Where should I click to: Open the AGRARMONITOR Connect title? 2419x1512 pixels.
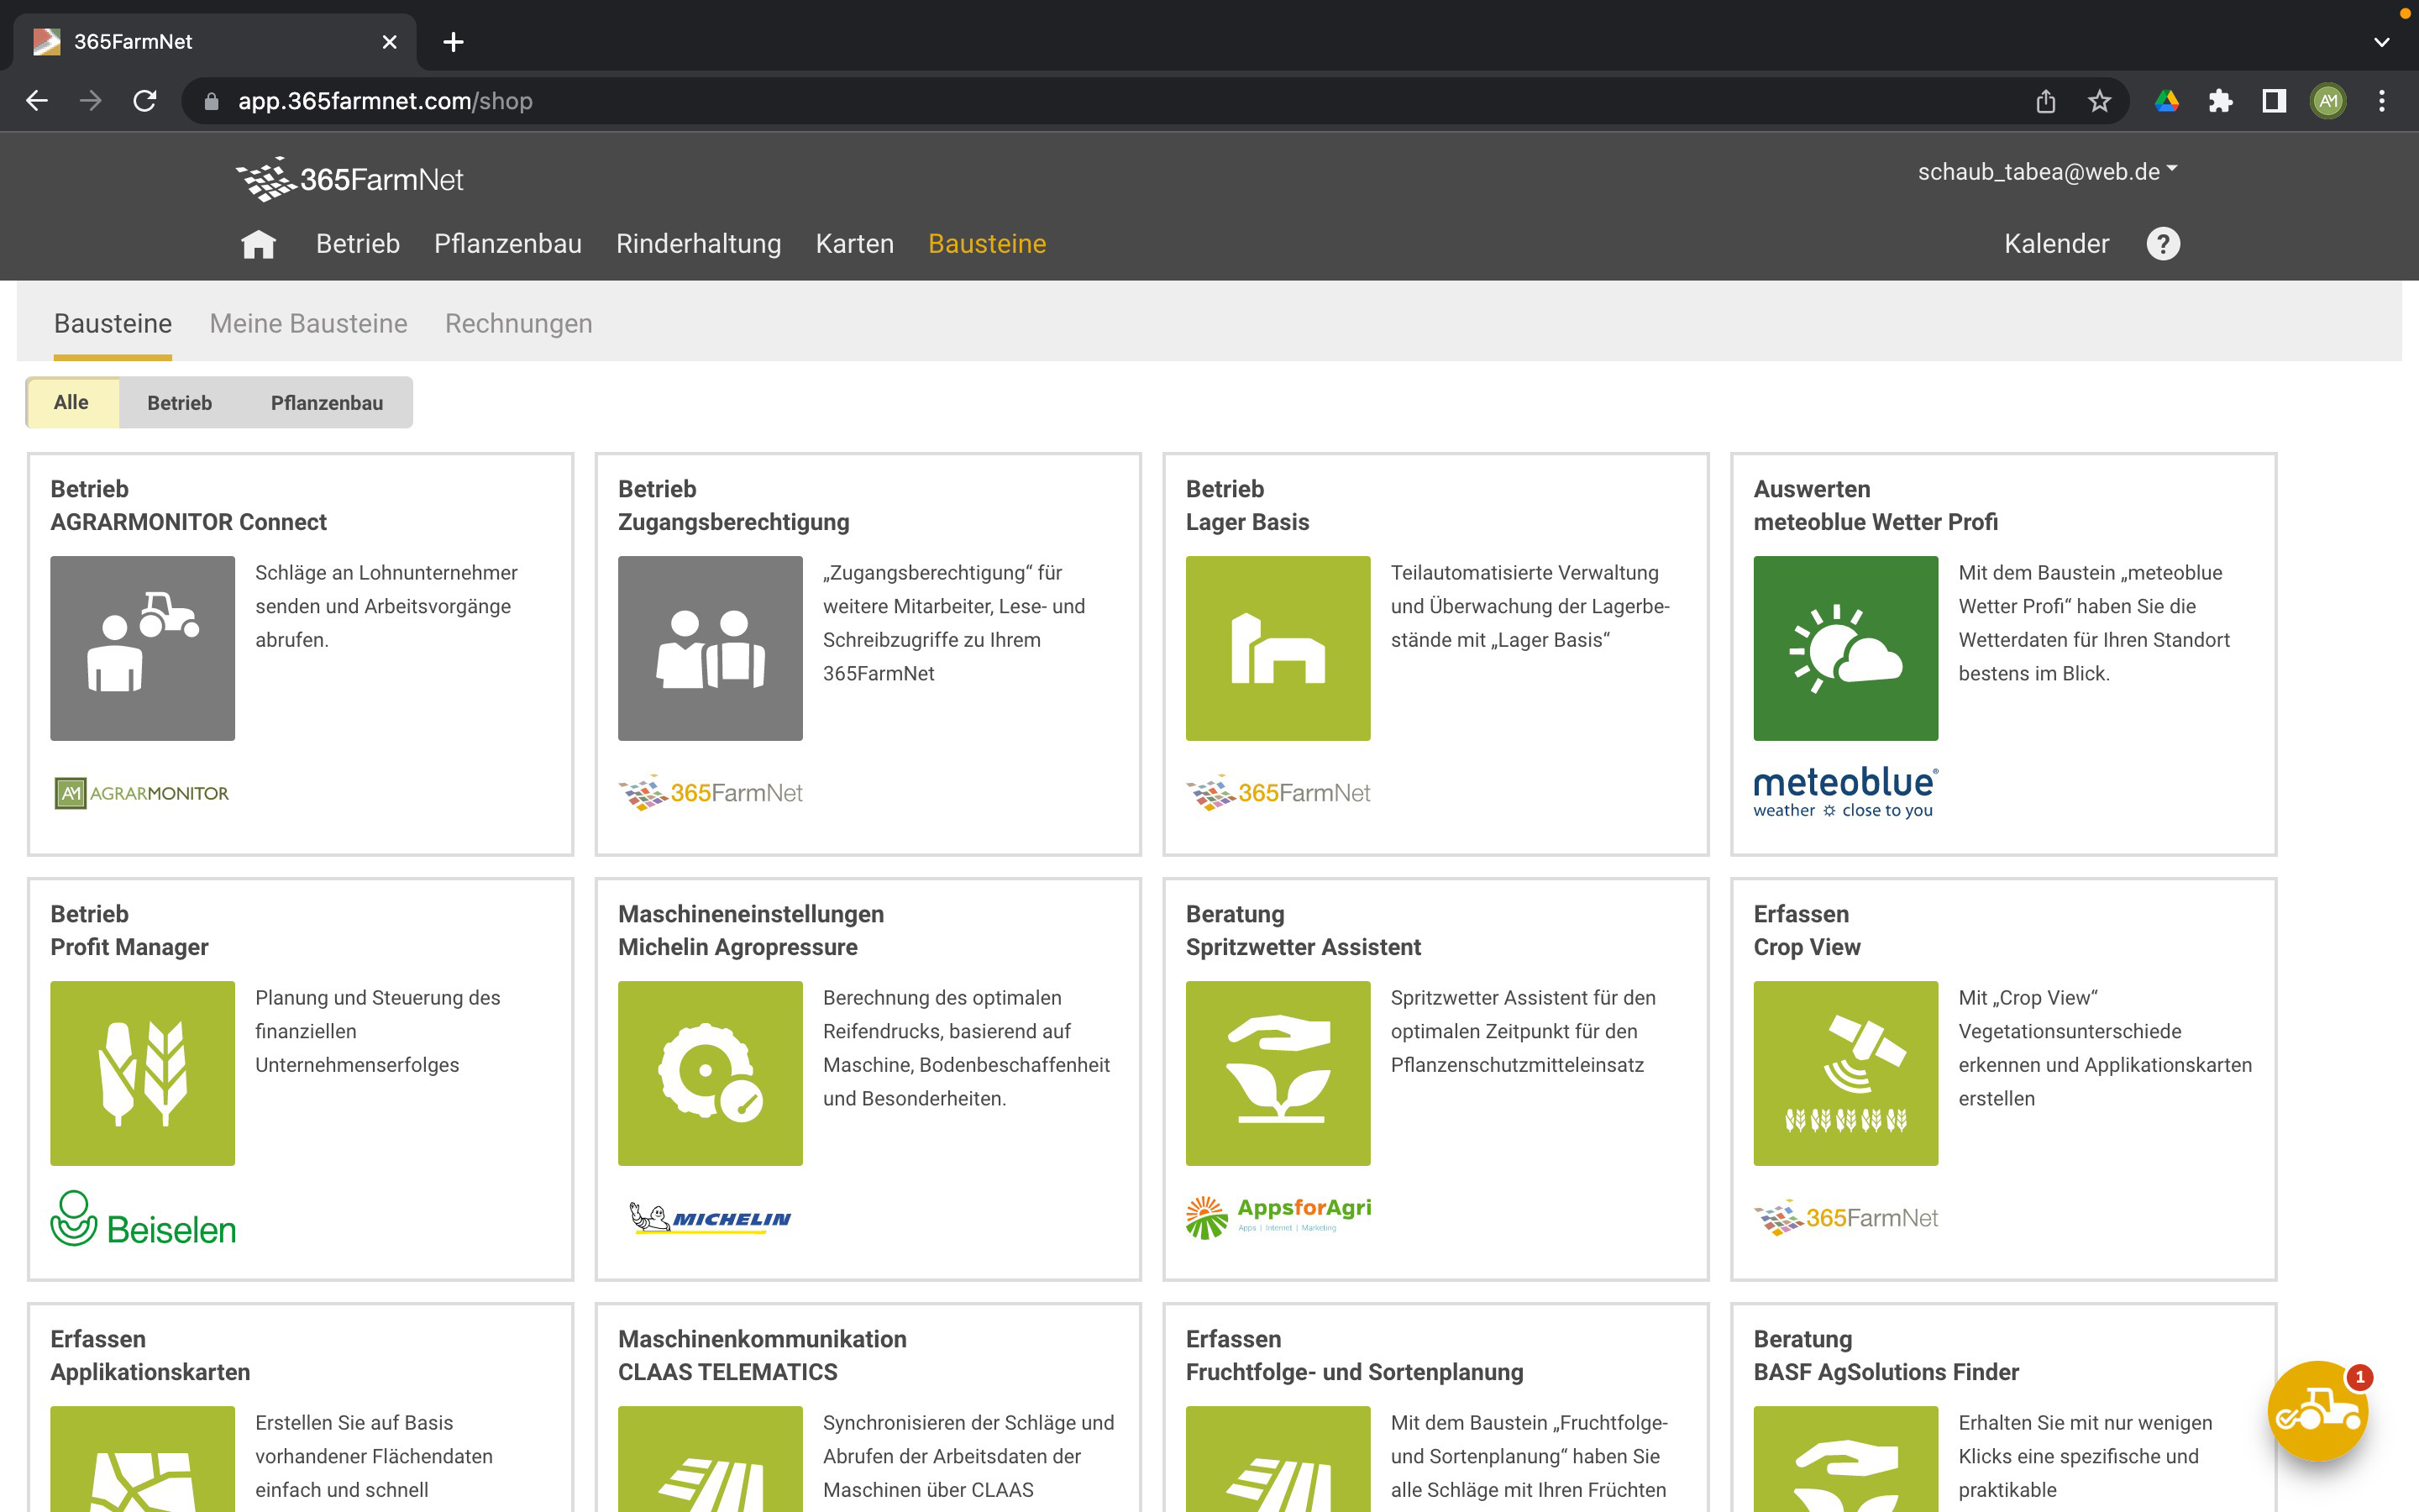[188, 522]
